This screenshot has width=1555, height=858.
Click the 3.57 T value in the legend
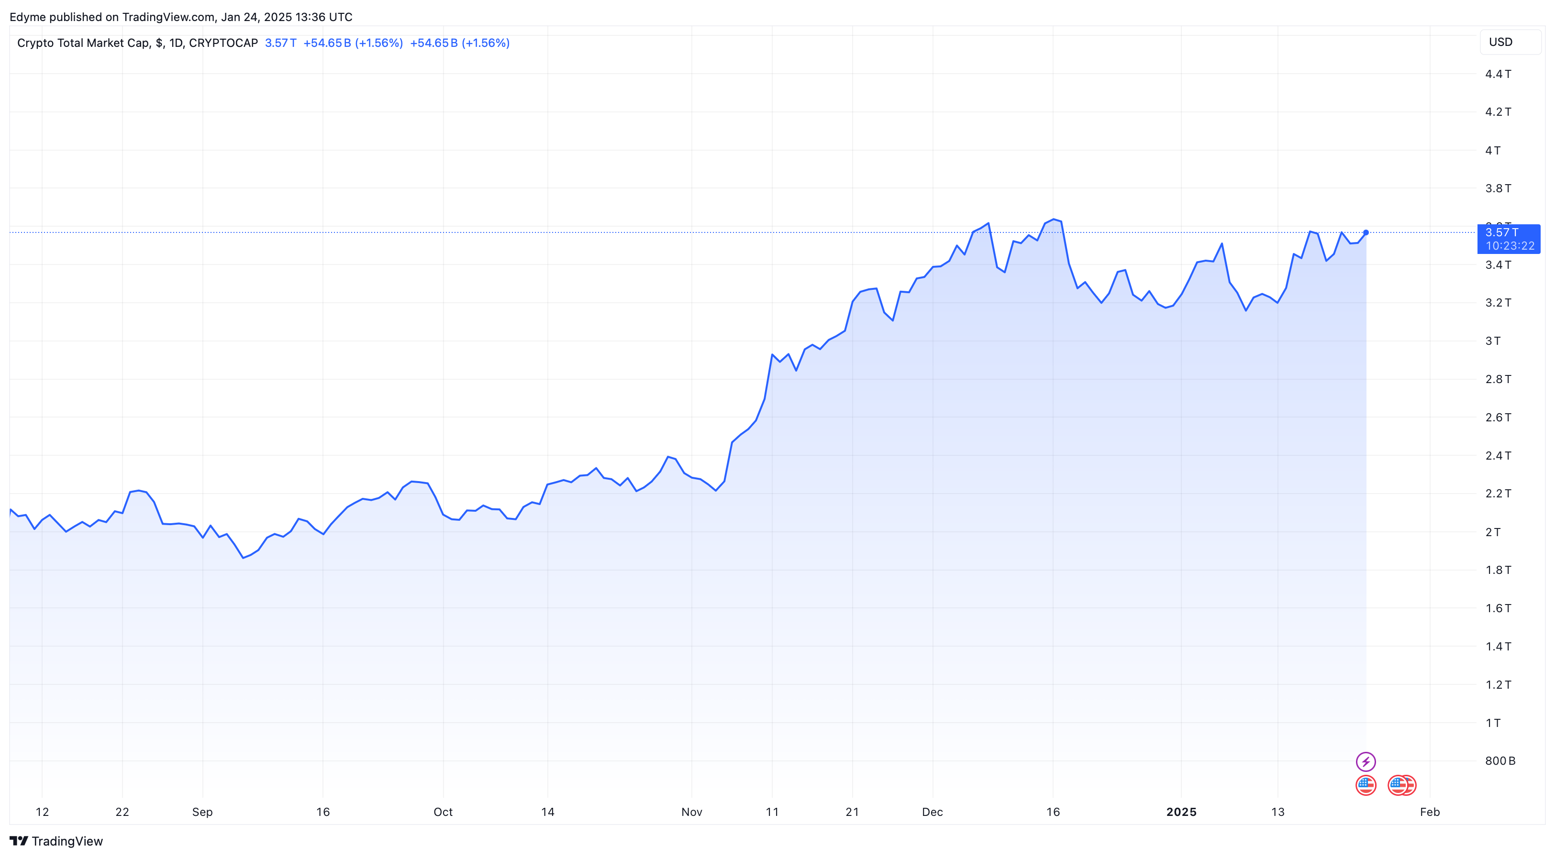pyautogui.click(x=280, y=43)
